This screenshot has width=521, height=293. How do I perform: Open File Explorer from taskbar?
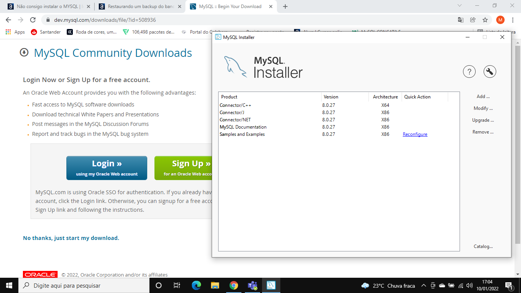(x=215, y=285)
